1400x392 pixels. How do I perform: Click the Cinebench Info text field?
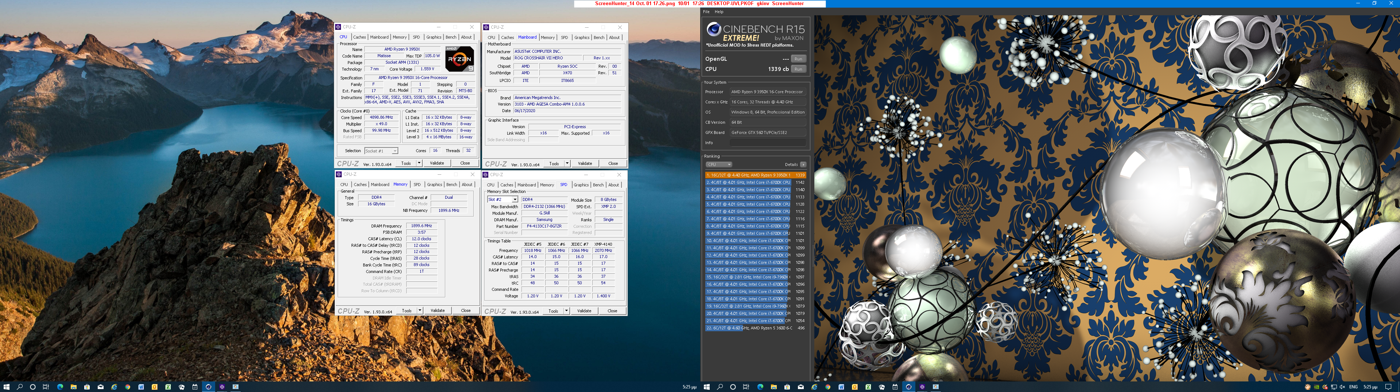(767, 143)
